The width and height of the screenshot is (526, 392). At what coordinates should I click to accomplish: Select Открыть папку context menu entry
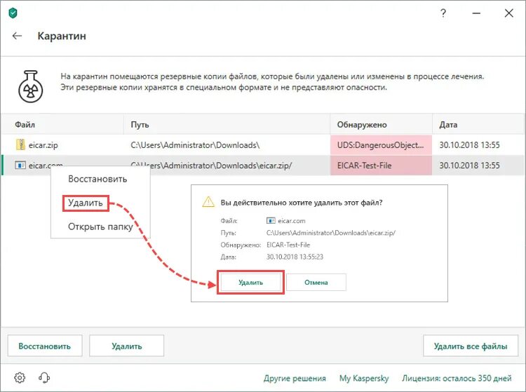[x=100, y=227]
